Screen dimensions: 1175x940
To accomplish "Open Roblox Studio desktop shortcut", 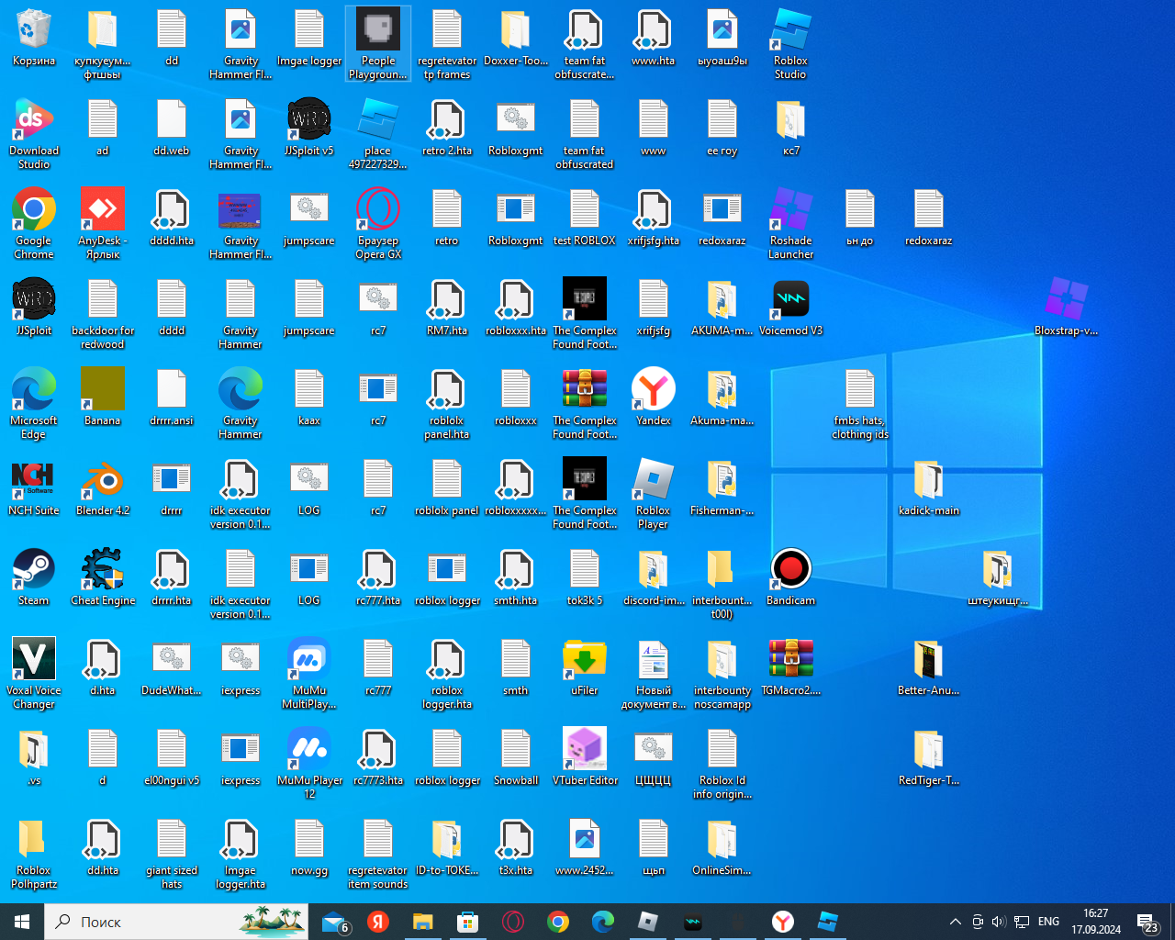I will point(790,30).
